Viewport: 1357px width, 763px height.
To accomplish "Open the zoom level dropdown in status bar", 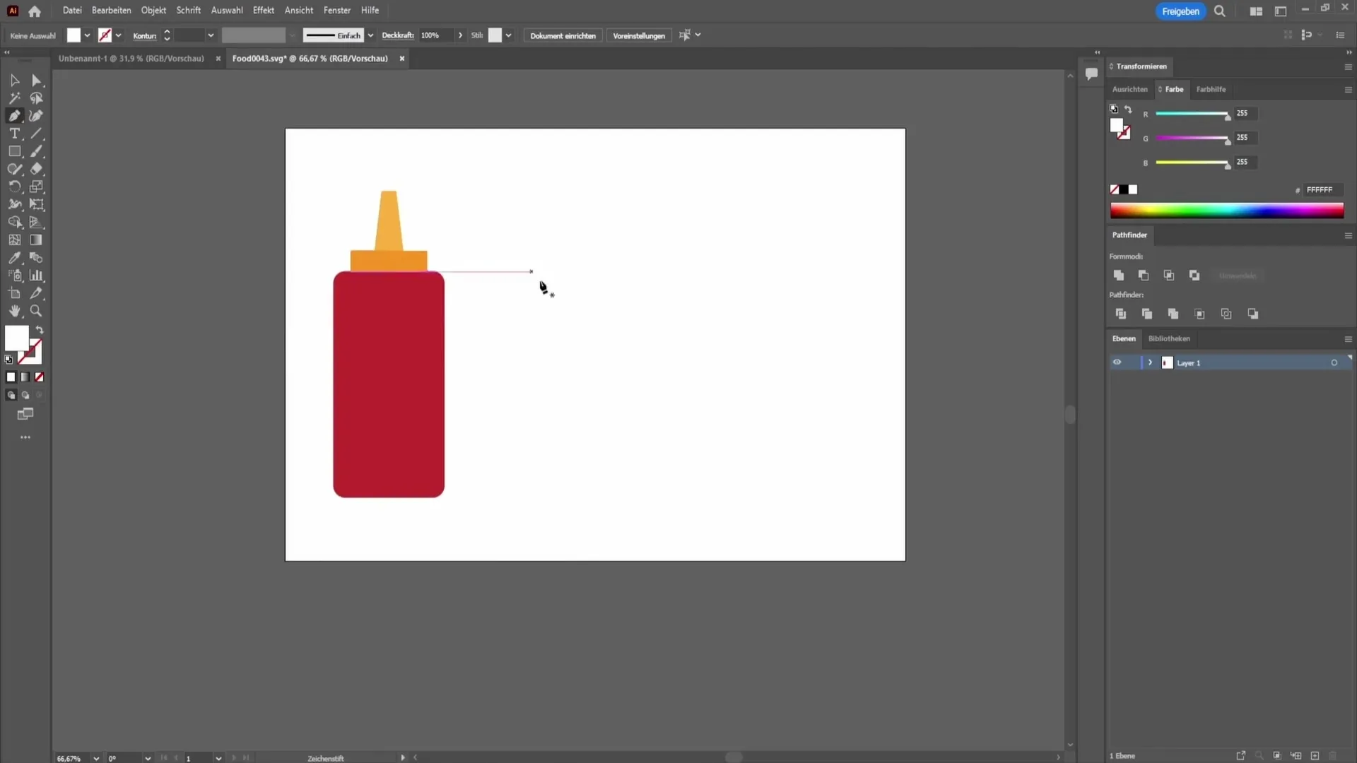I will (96, 758).
